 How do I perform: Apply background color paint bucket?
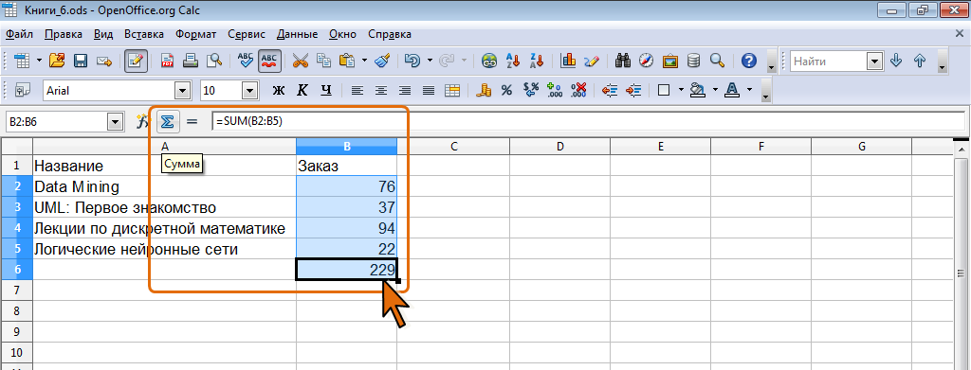pyautogui.click(x=699, y=90)
